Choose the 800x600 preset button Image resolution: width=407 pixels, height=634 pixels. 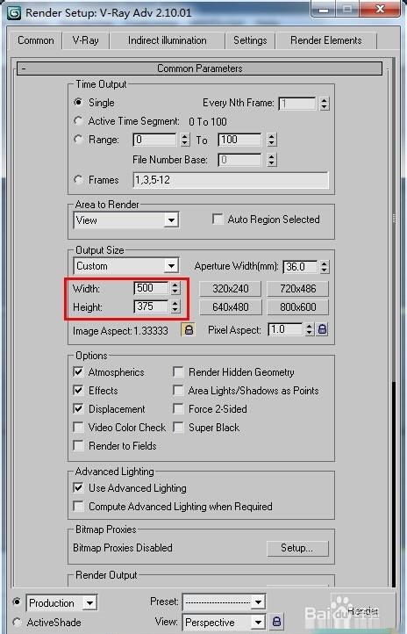coord(298,306)
